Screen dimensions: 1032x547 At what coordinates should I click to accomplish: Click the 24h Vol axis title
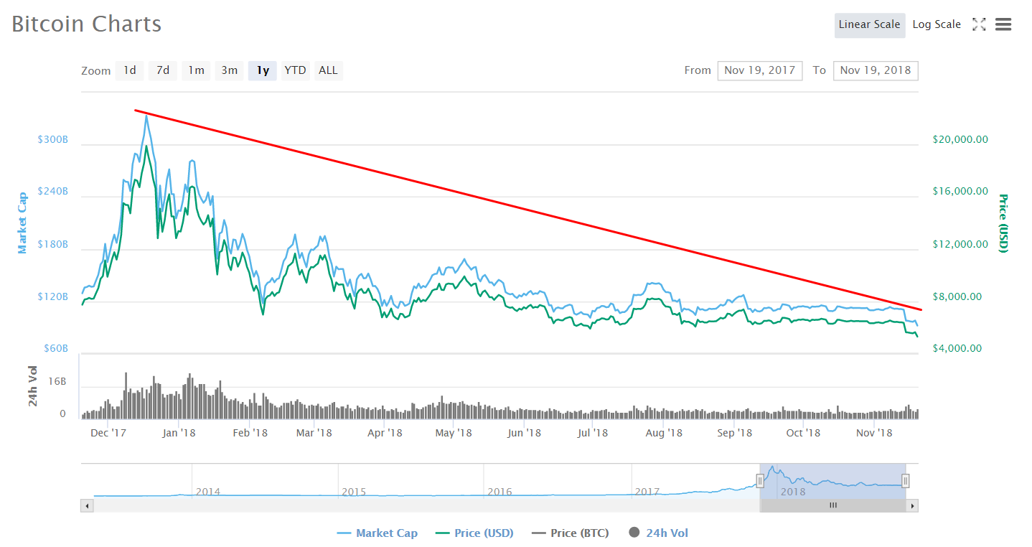click(x=33, y=386)
